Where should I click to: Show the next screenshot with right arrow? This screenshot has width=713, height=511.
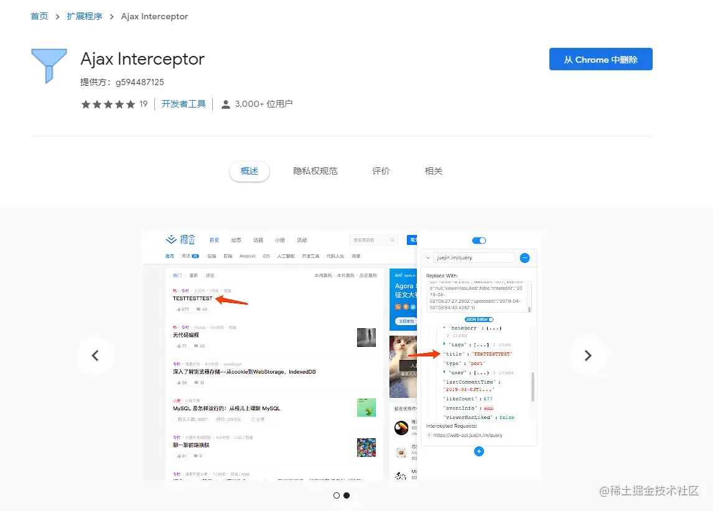588,356
